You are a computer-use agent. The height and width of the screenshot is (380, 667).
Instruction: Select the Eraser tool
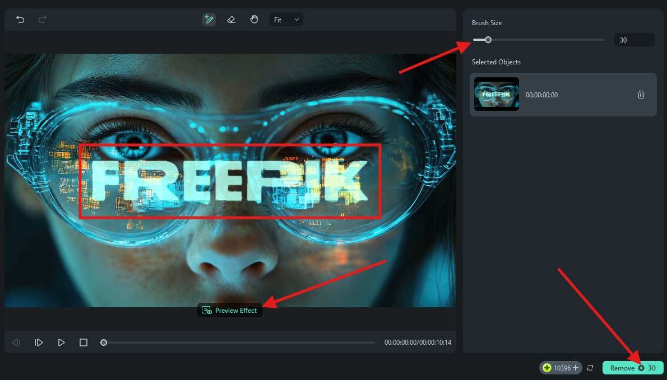click(231, 20)
